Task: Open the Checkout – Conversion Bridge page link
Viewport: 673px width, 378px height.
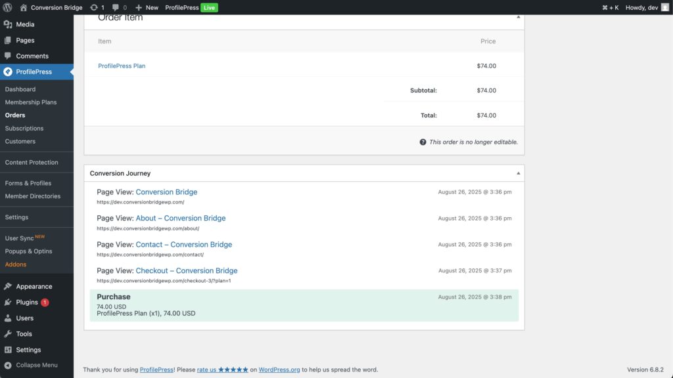Action: pos(187,270)
